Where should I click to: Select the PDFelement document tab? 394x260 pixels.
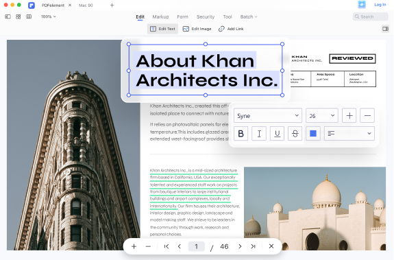[x=53, y=5]
